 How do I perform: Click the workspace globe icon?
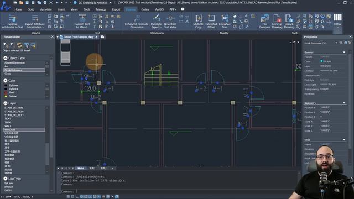tap(75, 2)
